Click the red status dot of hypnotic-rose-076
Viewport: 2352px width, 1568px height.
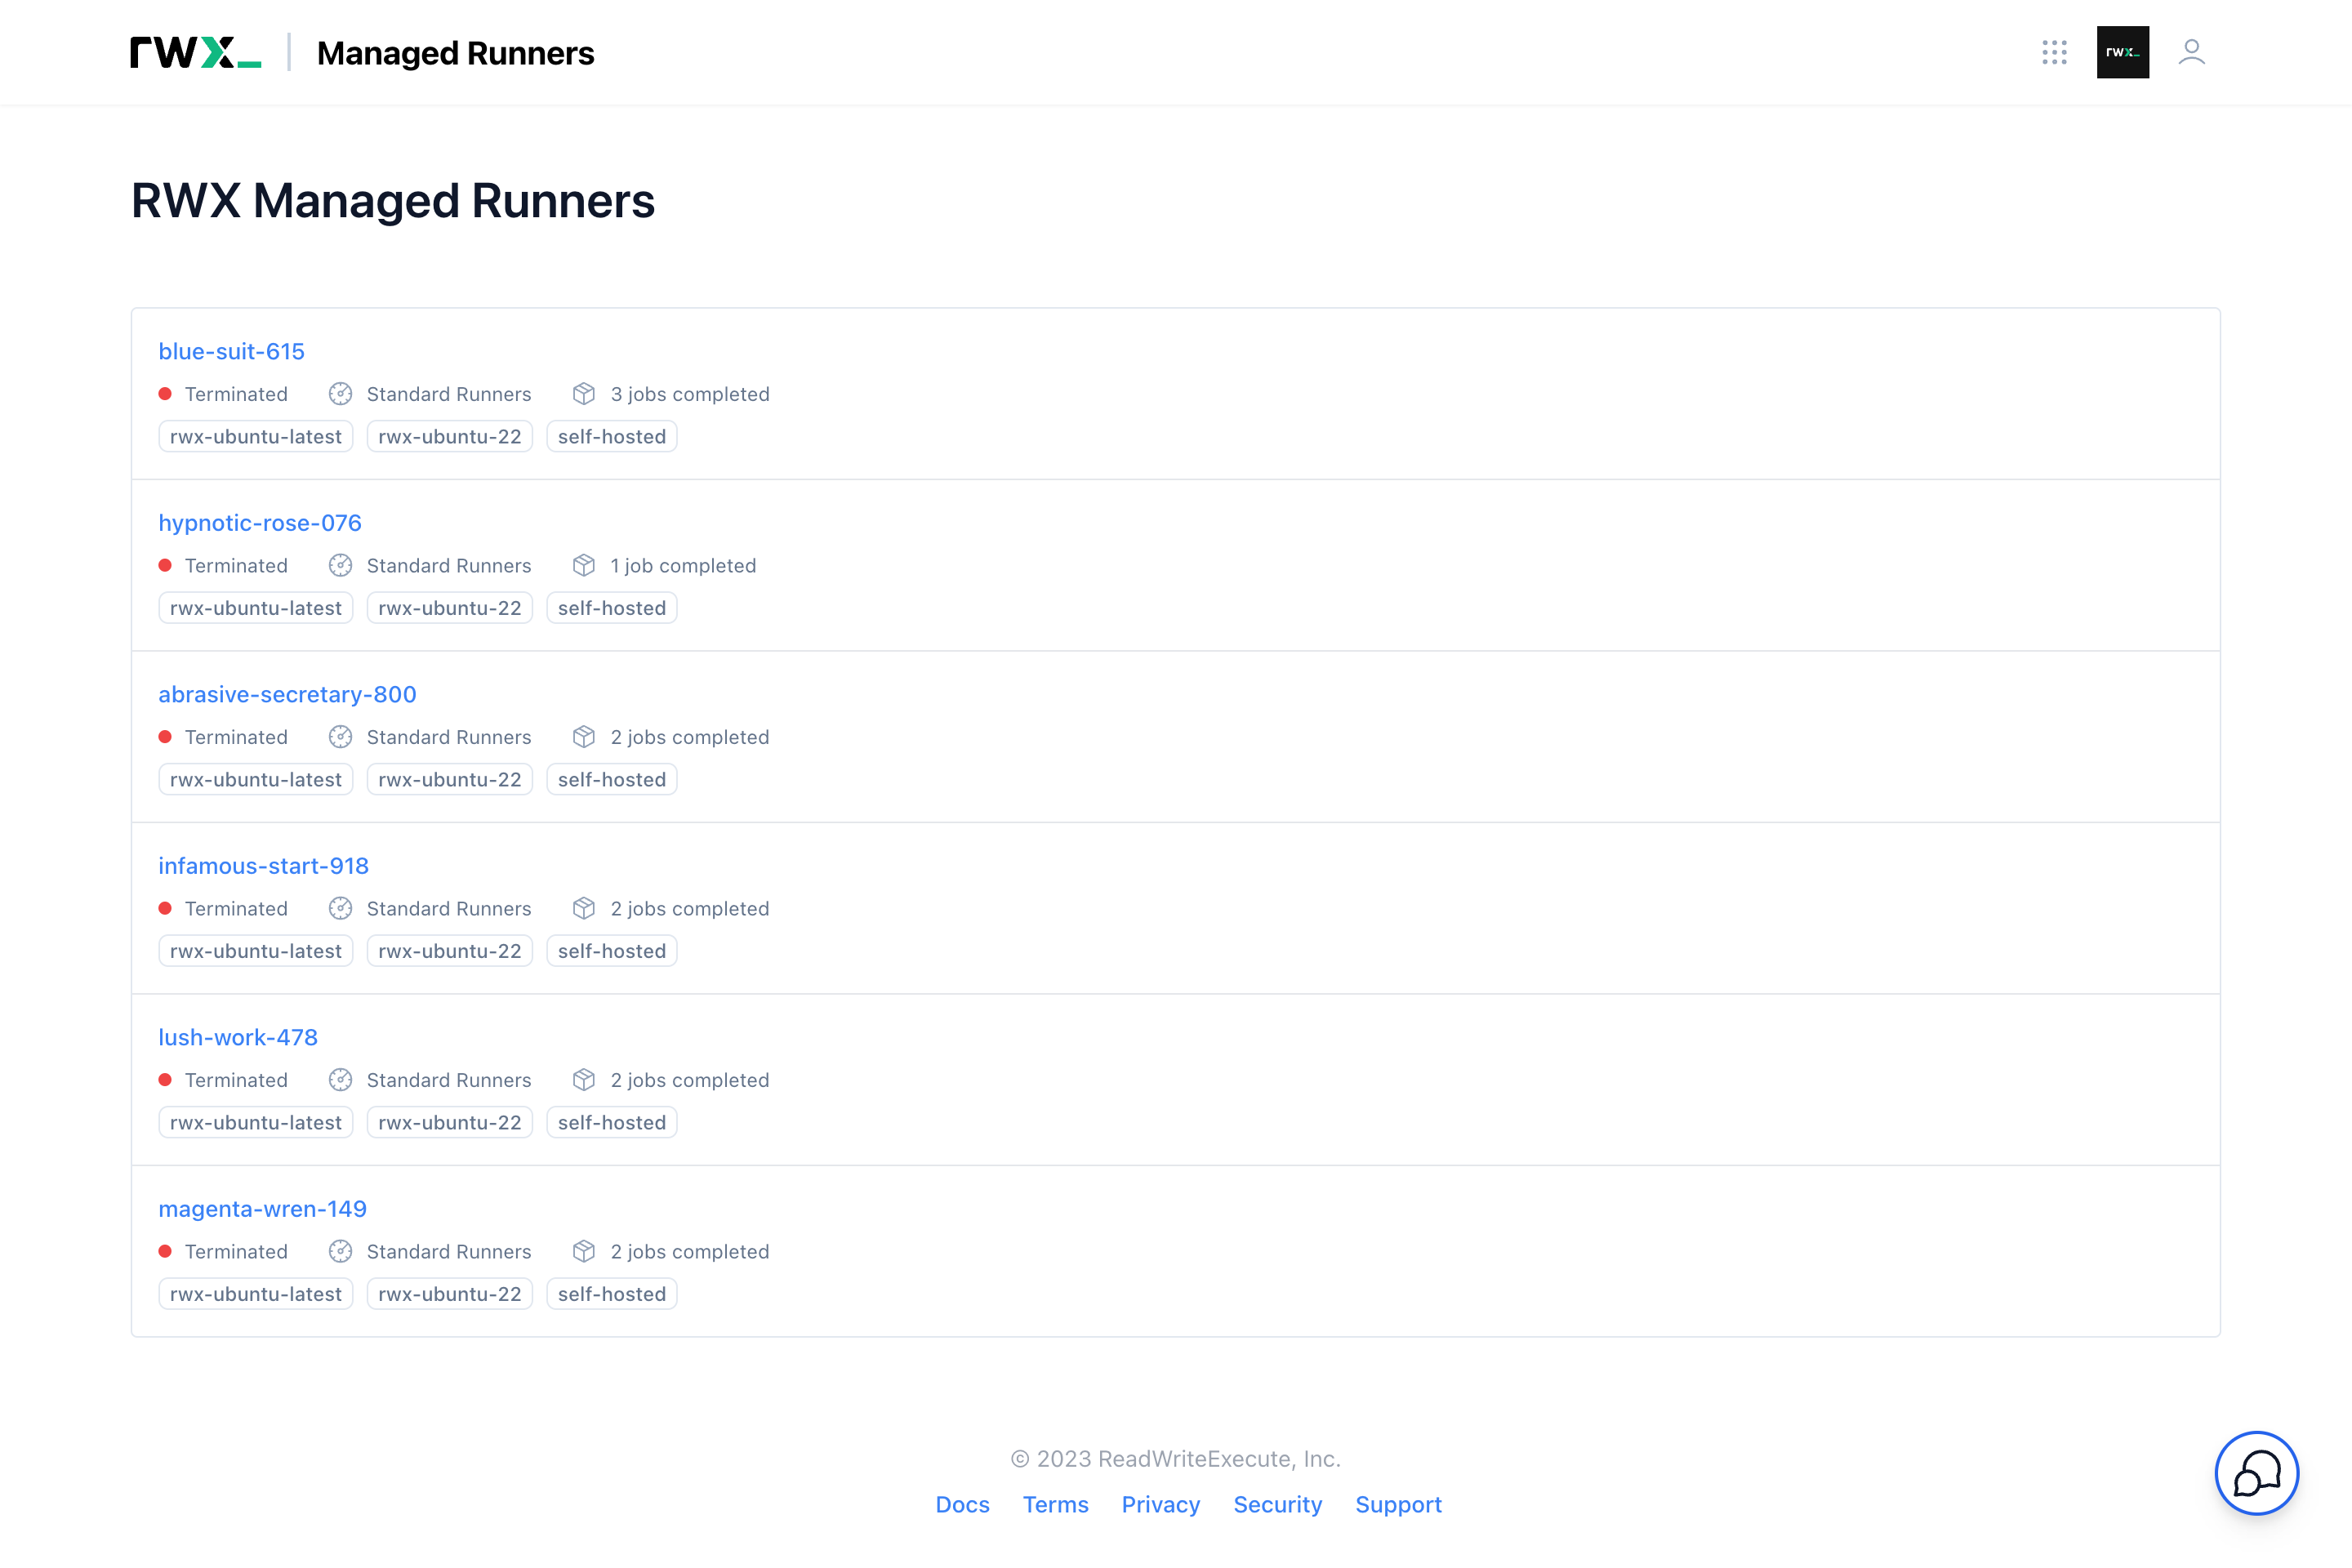[x=165, y=565]
